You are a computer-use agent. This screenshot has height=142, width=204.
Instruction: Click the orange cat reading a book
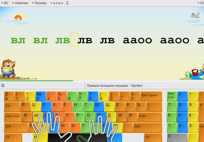8,68
